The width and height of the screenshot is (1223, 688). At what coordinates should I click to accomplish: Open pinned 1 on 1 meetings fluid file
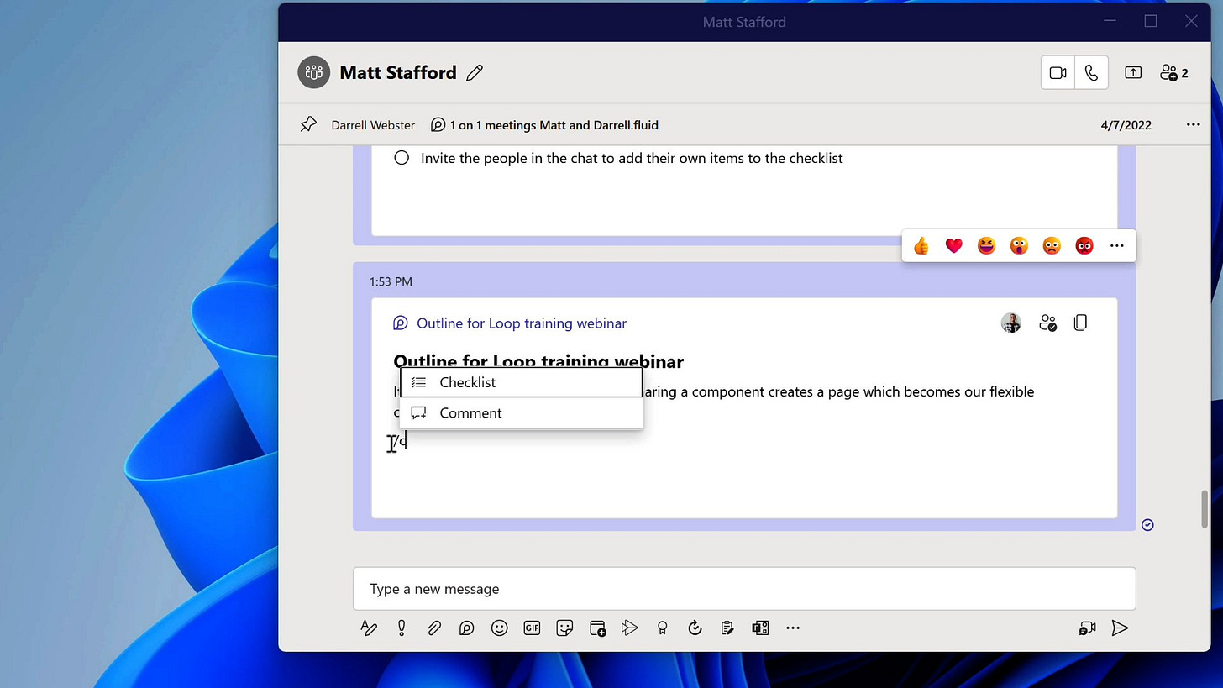tap(554, 125)
